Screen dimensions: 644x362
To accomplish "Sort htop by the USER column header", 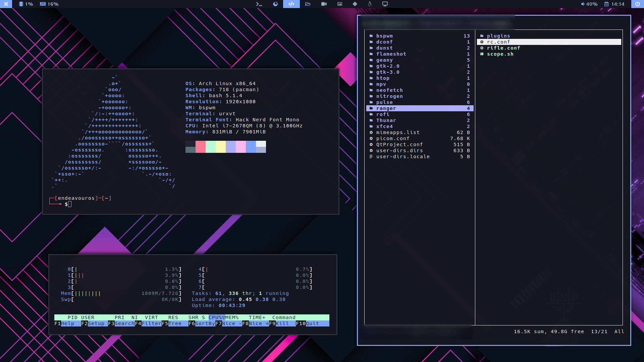I will coord(88,317).
